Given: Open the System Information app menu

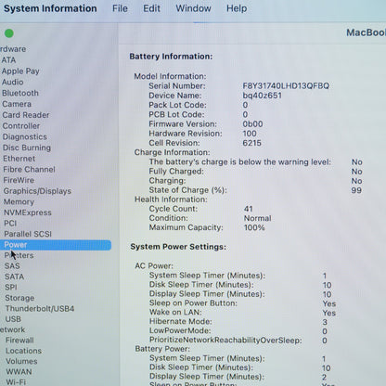Looking at the screenshot, I should pyautogui.click(x=50, y=8).
